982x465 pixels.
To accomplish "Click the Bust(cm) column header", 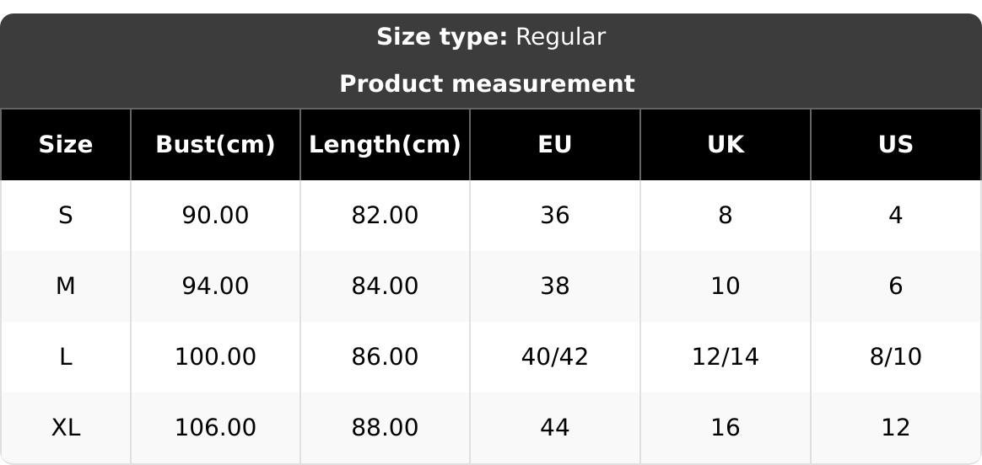I will pos(215,145).
